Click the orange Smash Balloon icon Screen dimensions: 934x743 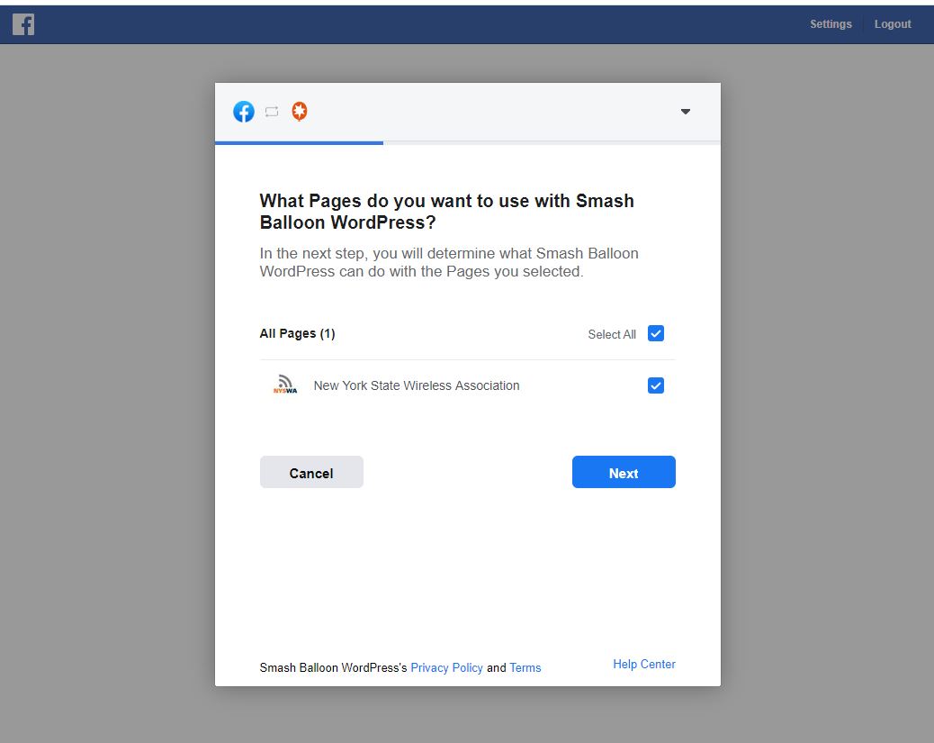point(300,112)
